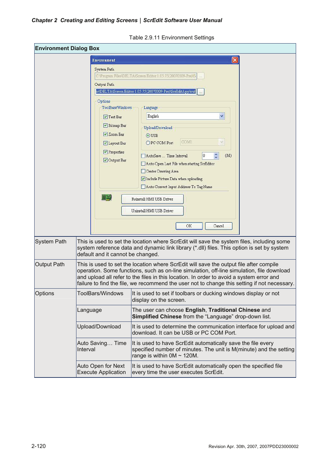Click the AutoSave interval value field
The height and width of the screenshot is (467, 330).
tap(208, 156)
